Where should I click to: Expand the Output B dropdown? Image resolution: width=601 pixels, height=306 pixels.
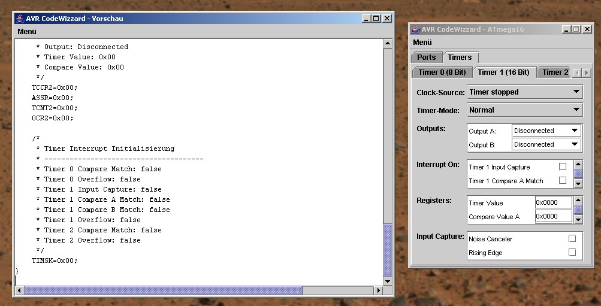(x=546, y=144)
